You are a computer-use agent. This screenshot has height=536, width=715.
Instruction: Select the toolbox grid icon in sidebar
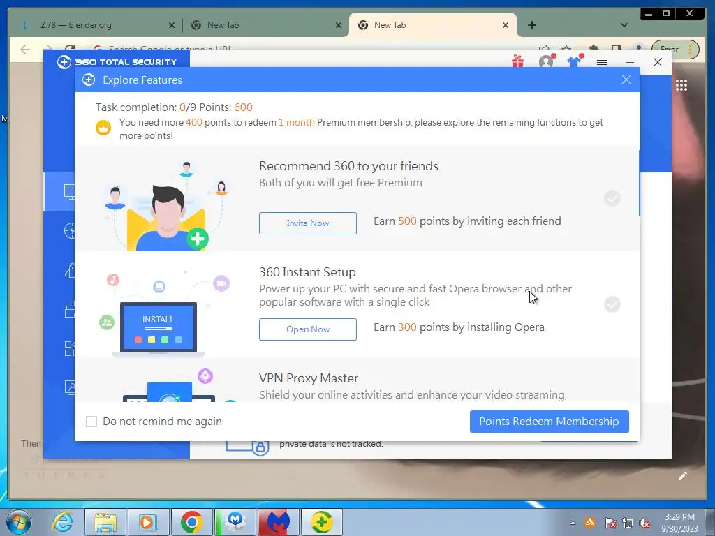[69, 349]
